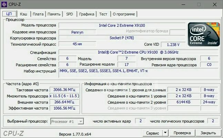Click the 24-way associativity value
Viewport: 223px width, 138px height.
click(x=209, y=102)
